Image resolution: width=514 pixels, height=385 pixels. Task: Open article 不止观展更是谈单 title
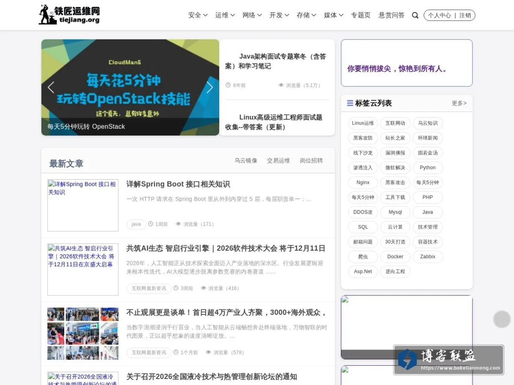pyautogui.click(x=227, y=312)
